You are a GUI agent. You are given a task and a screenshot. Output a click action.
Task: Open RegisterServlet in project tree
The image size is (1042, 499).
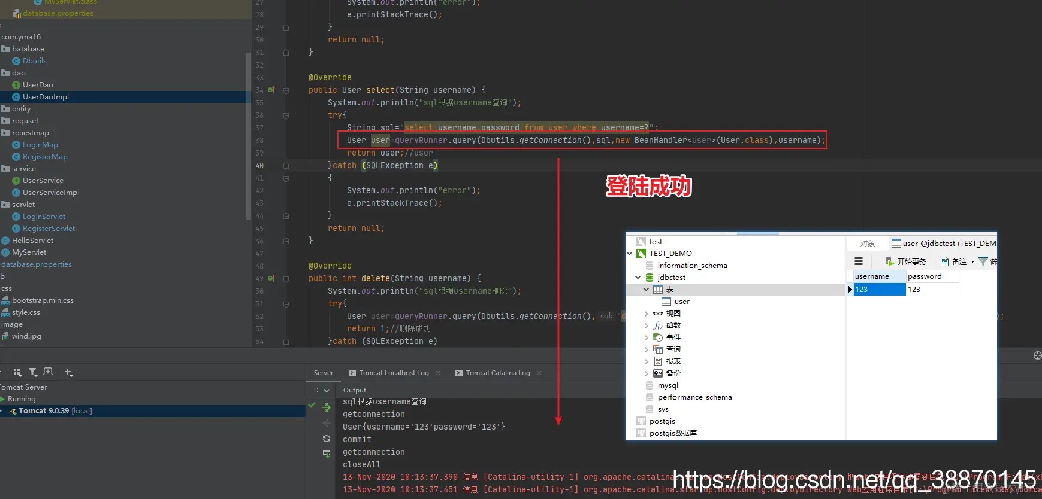[x=49, y=229]
